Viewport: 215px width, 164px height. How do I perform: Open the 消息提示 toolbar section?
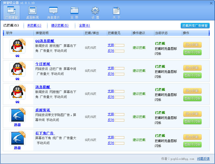point(53,13)
